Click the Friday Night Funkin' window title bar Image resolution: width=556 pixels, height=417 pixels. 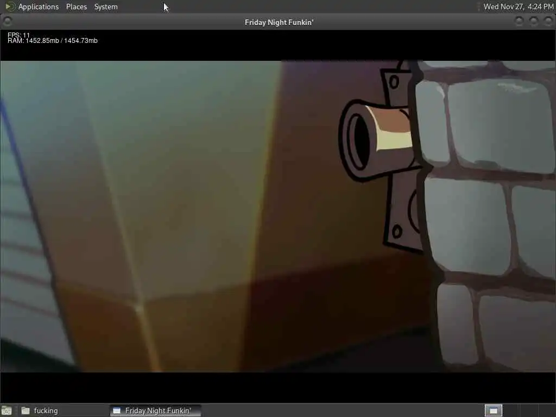279,22
